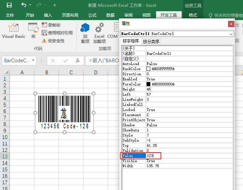Open the File (文件) tab

pyautogui.click(x=10, y=15)
